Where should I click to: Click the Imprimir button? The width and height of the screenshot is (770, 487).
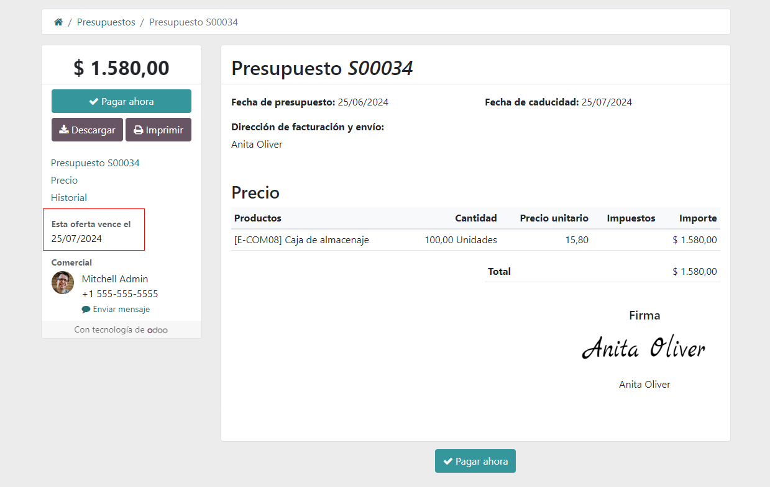pyautogui.click(x=158, y=130)
